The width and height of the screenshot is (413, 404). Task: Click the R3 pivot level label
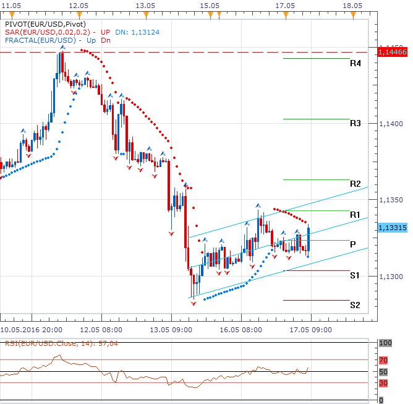356,123
